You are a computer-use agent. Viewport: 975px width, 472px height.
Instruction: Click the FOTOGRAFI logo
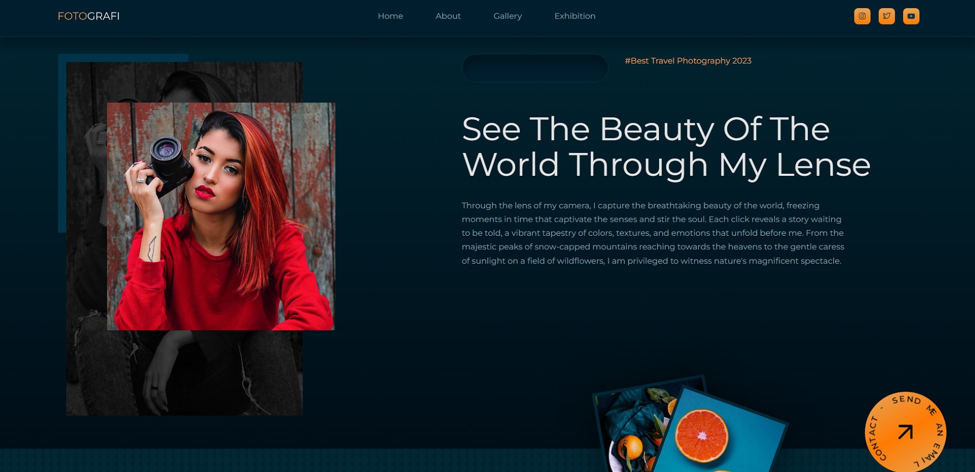[x=88, y=16]
